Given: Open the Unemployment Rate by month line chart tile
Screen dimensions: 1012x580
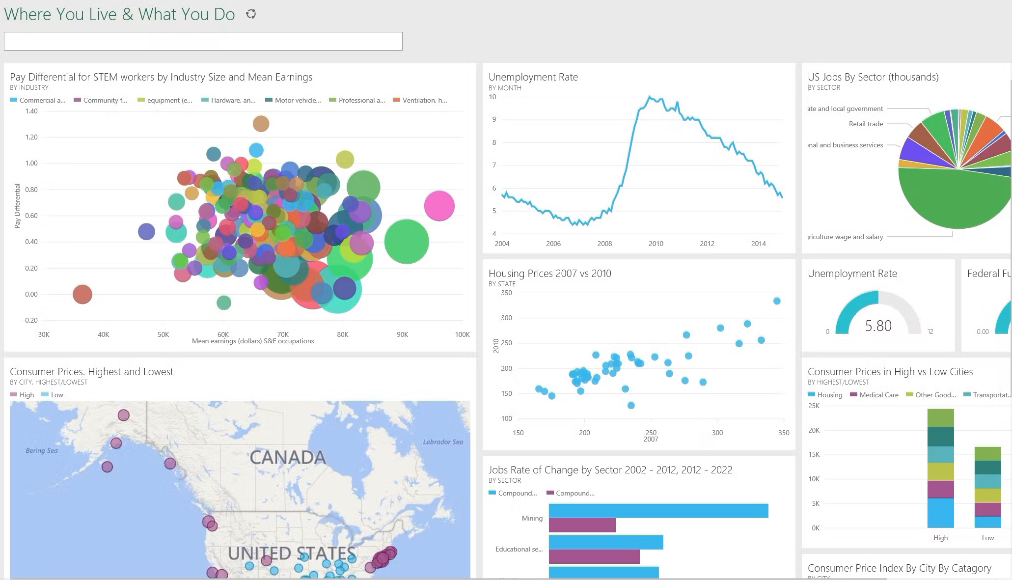Looking at the screenshot, I should pos(533,77).
